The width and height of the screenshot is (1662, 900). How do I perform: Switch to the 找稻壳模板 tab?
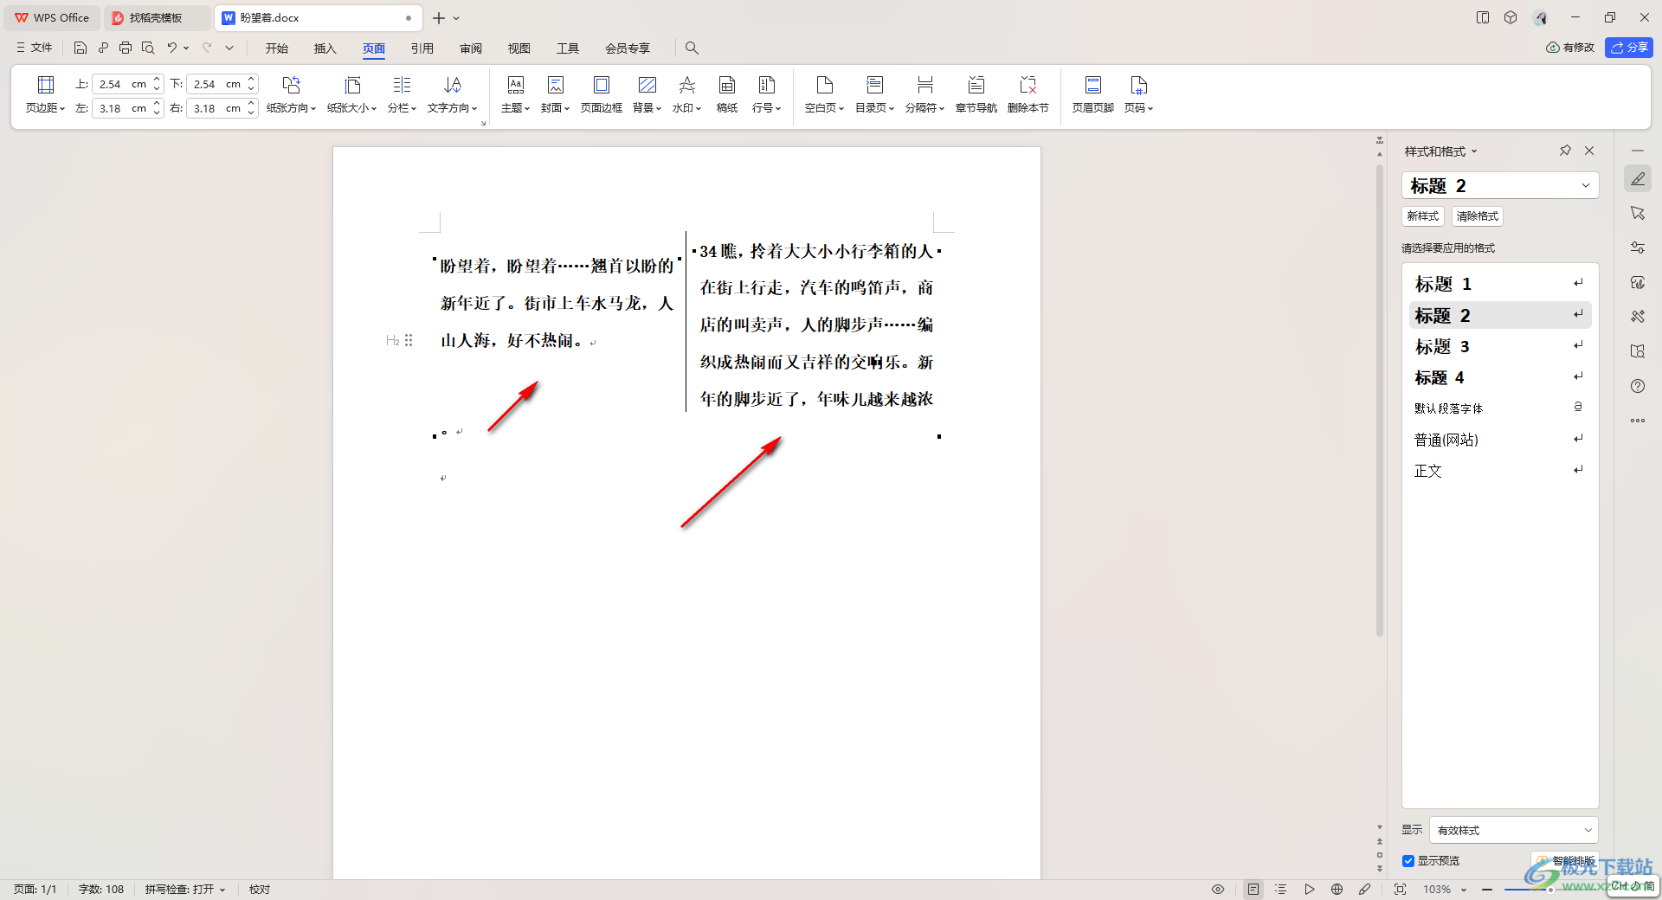(157, 18)
